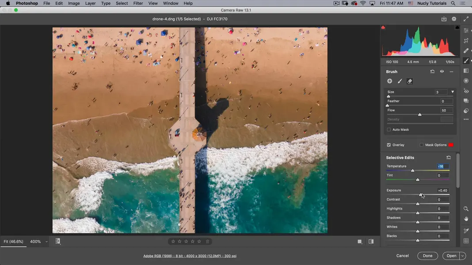Select the Graduated Filter tool
The width and height of the screenshot is (472, 265).
pos(466,71)
